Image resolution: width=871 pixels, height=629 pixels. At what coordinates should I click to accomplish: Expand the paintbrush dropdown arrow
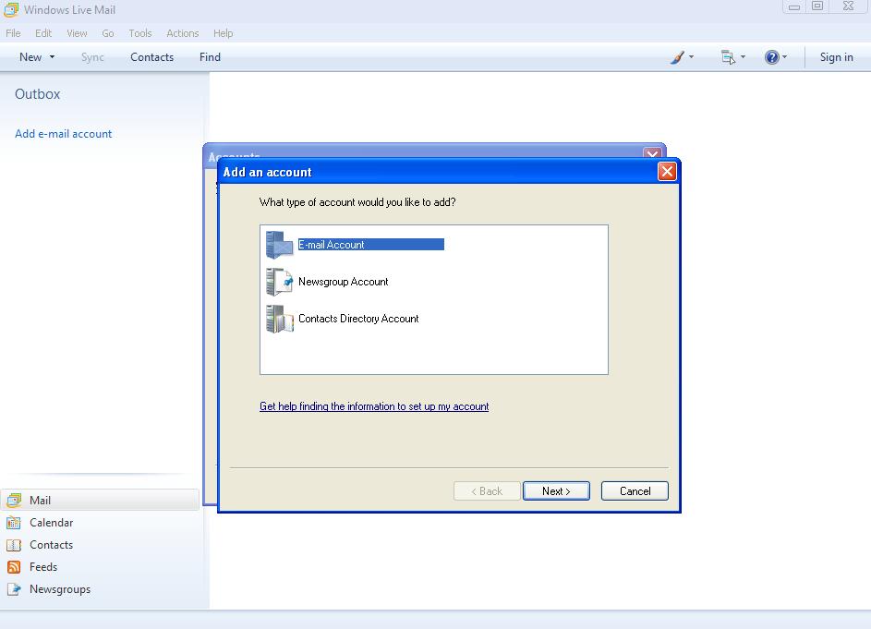[x=691, y=56]
